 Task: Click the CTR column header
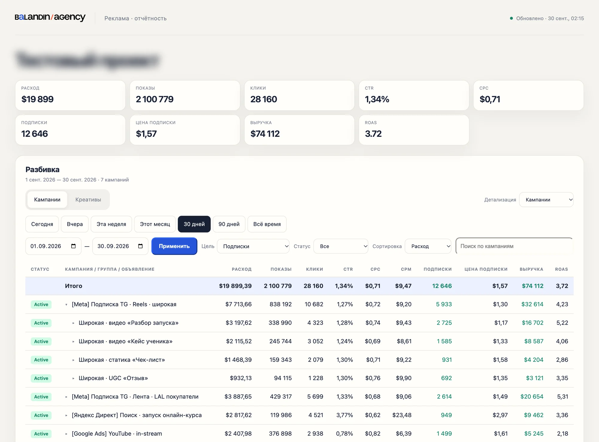pyautogui.click(x=348, y=269)
